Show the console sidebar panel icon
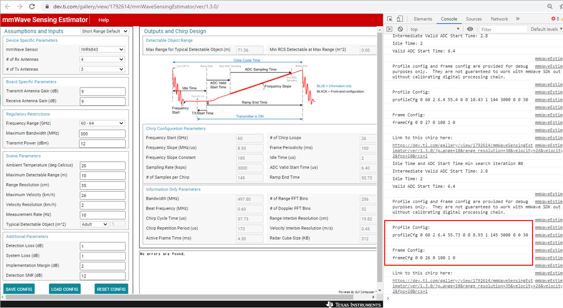Screen dimensions: 563x308 tap(389, 29)
